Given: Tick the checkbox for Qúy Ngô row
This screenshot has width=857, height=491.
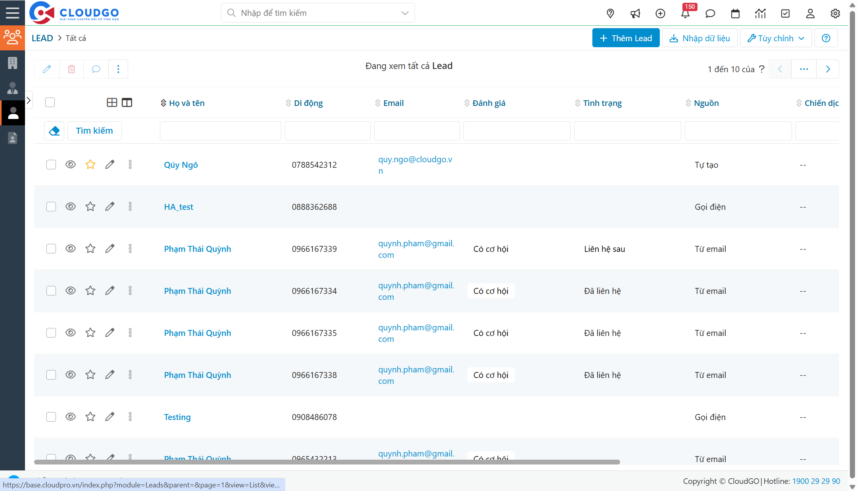Looking at the screenshot, I should click(51, 165).
